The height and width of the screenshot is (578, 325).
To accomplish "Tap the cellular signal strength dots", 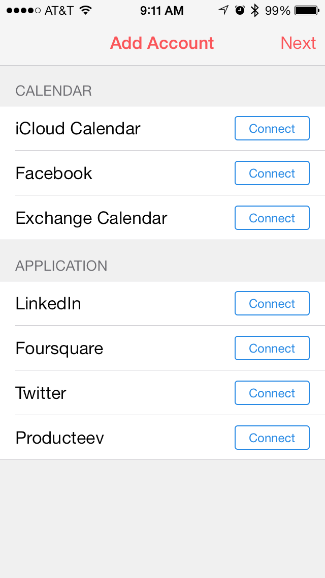I will pos(23,10).
